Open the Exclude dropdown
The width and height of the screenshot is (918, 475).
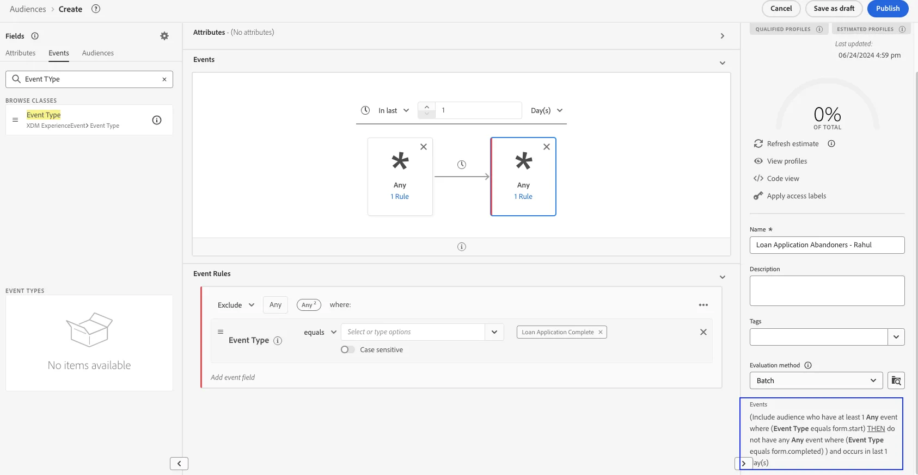tap(236, 305)
